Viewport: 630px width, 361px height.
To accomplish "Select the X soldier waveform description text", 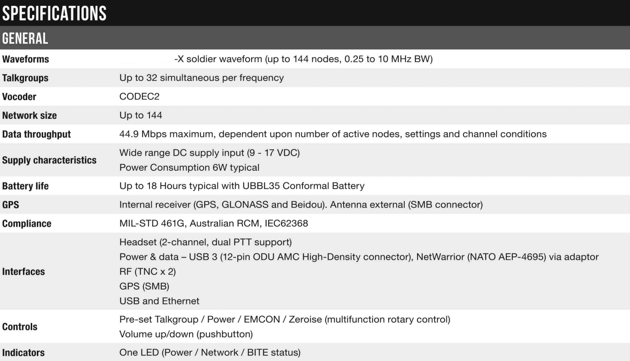I will click(304, 59).
